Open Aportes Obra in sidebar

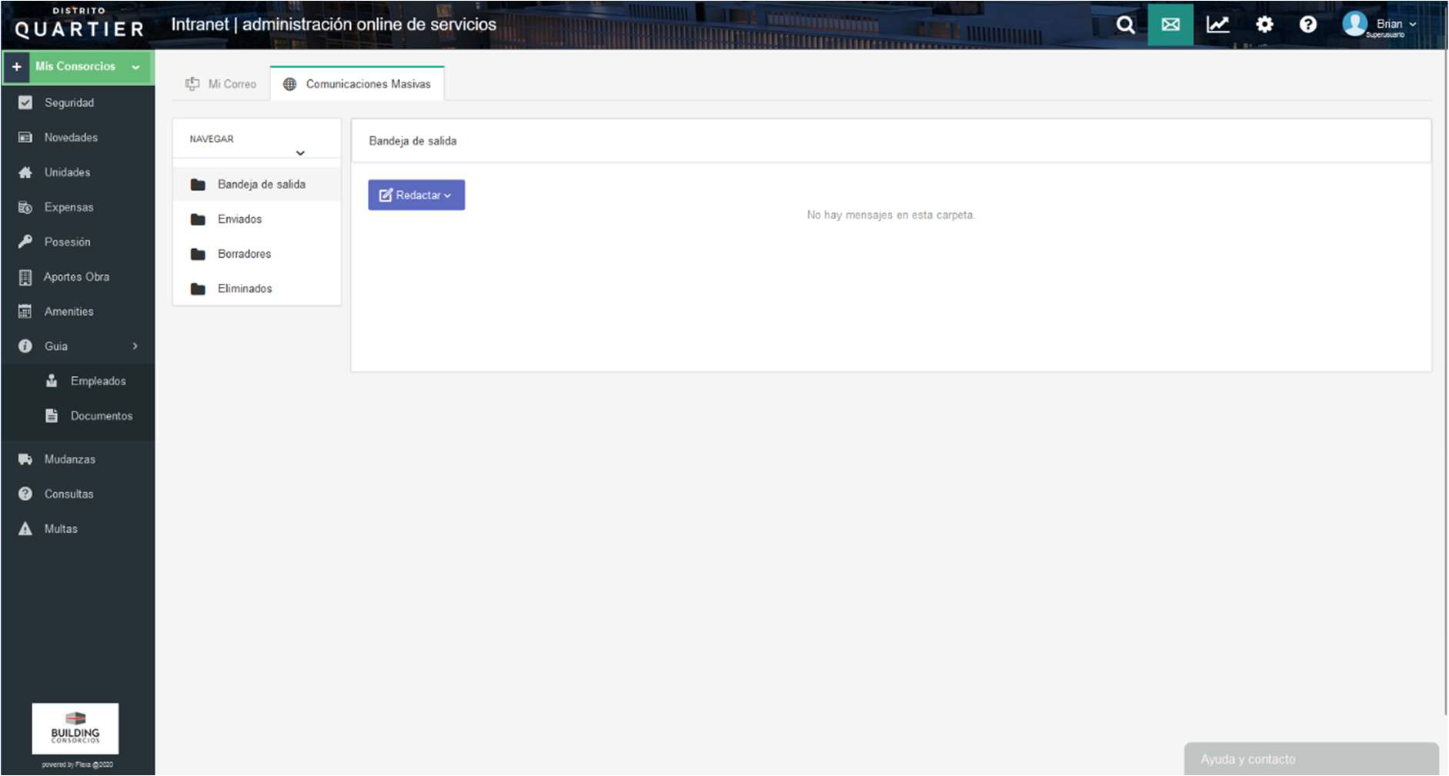pyautogui.click(x=76, y=277)
